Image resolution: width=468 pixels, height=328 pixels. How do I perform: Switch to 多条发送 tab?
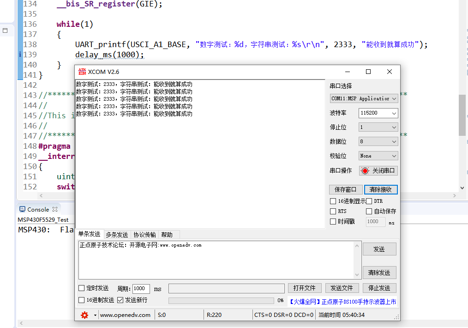117,235
